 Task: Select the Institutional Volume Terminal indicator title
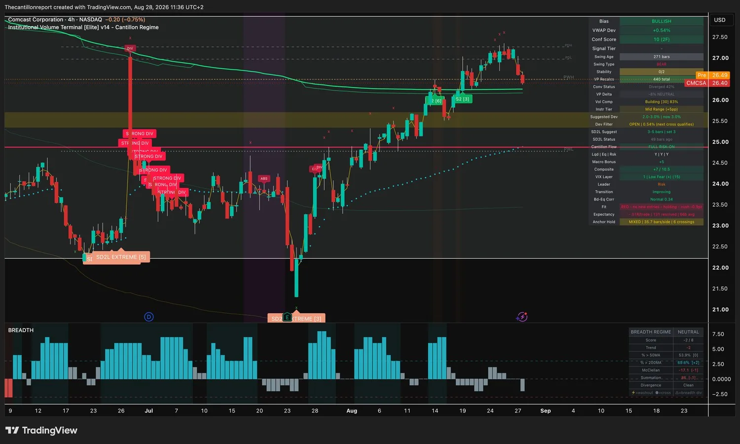point(83,27)
